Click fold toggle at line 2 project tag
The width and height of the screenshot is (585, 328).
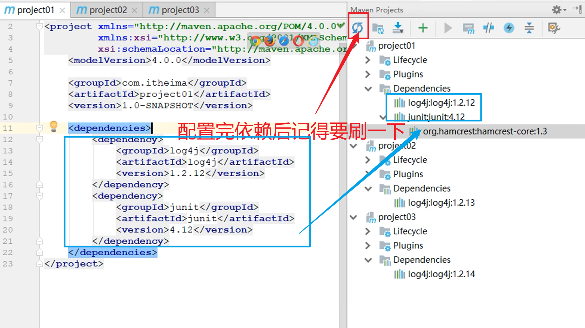tap(39, 26)
